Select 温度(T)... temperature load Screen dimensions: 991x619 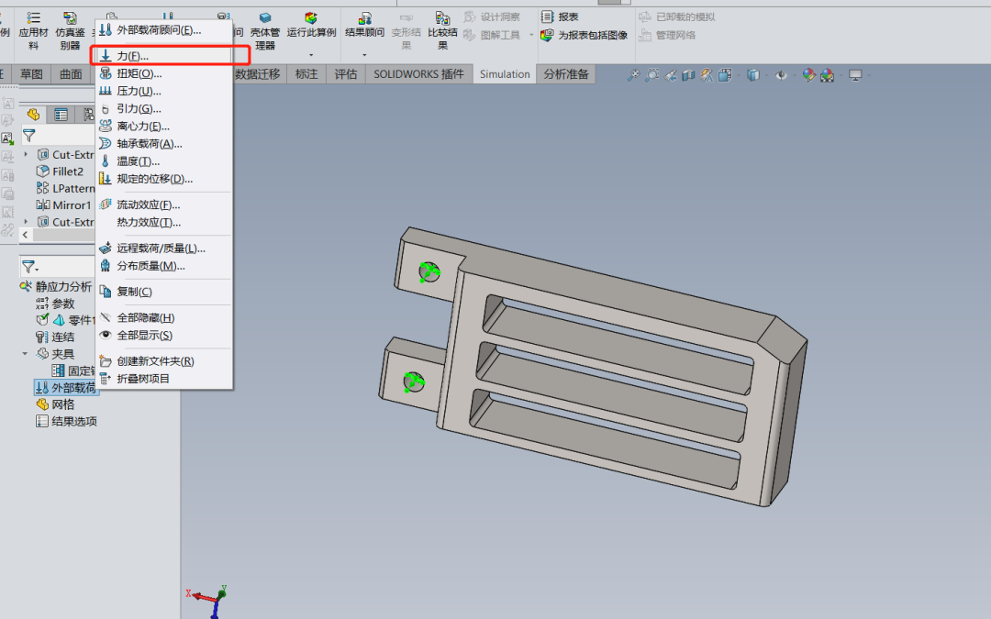point(164,161)
